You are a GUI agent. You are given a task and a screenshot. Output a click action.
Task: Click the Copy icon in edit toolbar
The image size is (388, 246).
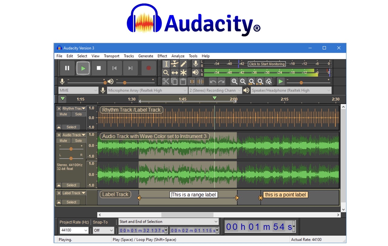point(174,81)
